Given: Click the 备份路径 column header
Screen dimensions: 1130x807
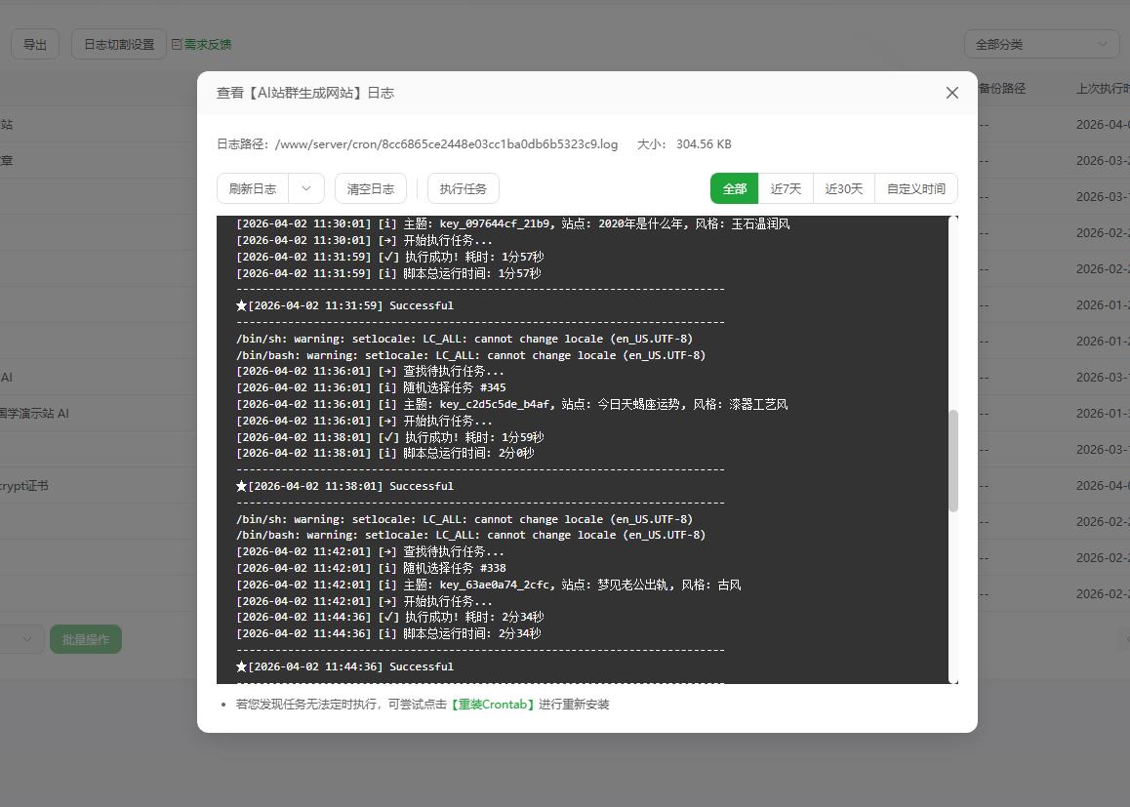Looking at the screenshot, I should pos(1001,88).
